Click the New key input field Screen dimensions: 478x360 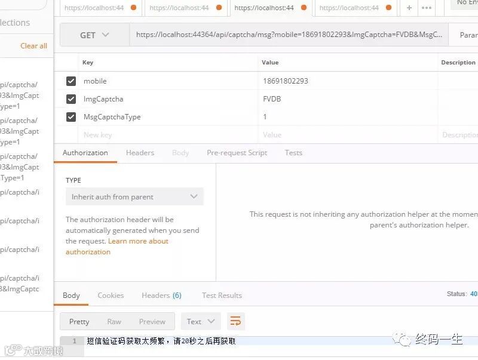coord(169,134)
